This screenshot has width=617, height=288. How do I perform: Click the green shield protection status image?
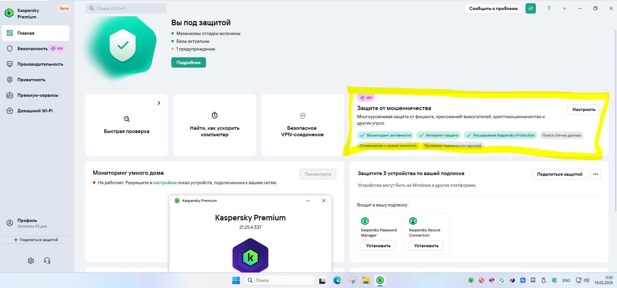click(x=123, y=45)
